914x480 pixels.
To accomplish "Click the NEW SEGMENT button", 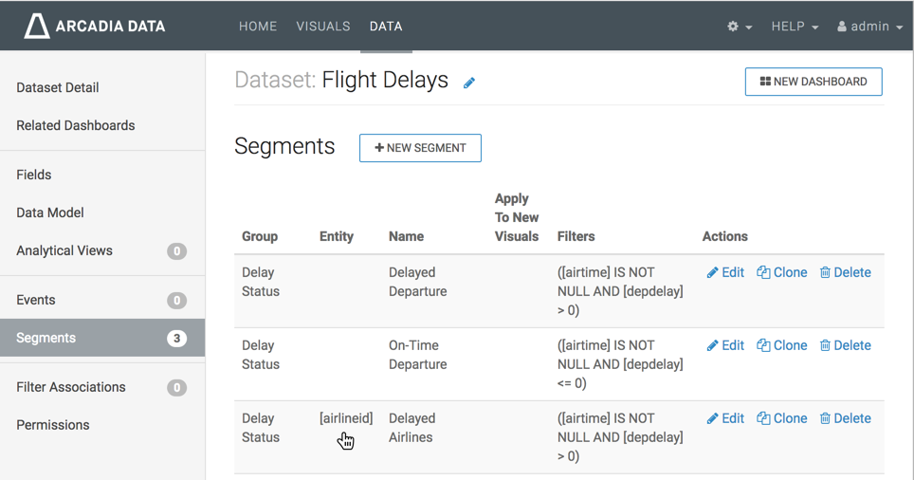I will [420, 148].
